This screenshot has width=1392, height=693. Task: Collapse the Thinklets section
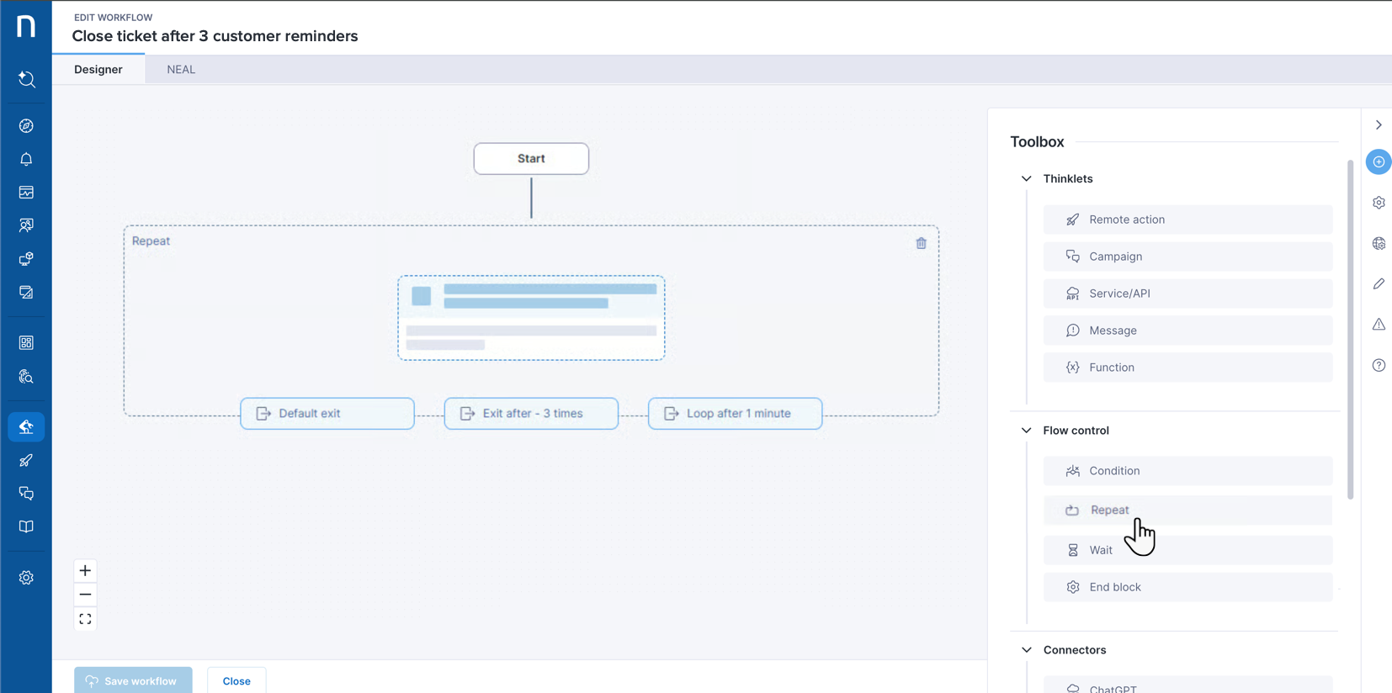(1026, 178)
